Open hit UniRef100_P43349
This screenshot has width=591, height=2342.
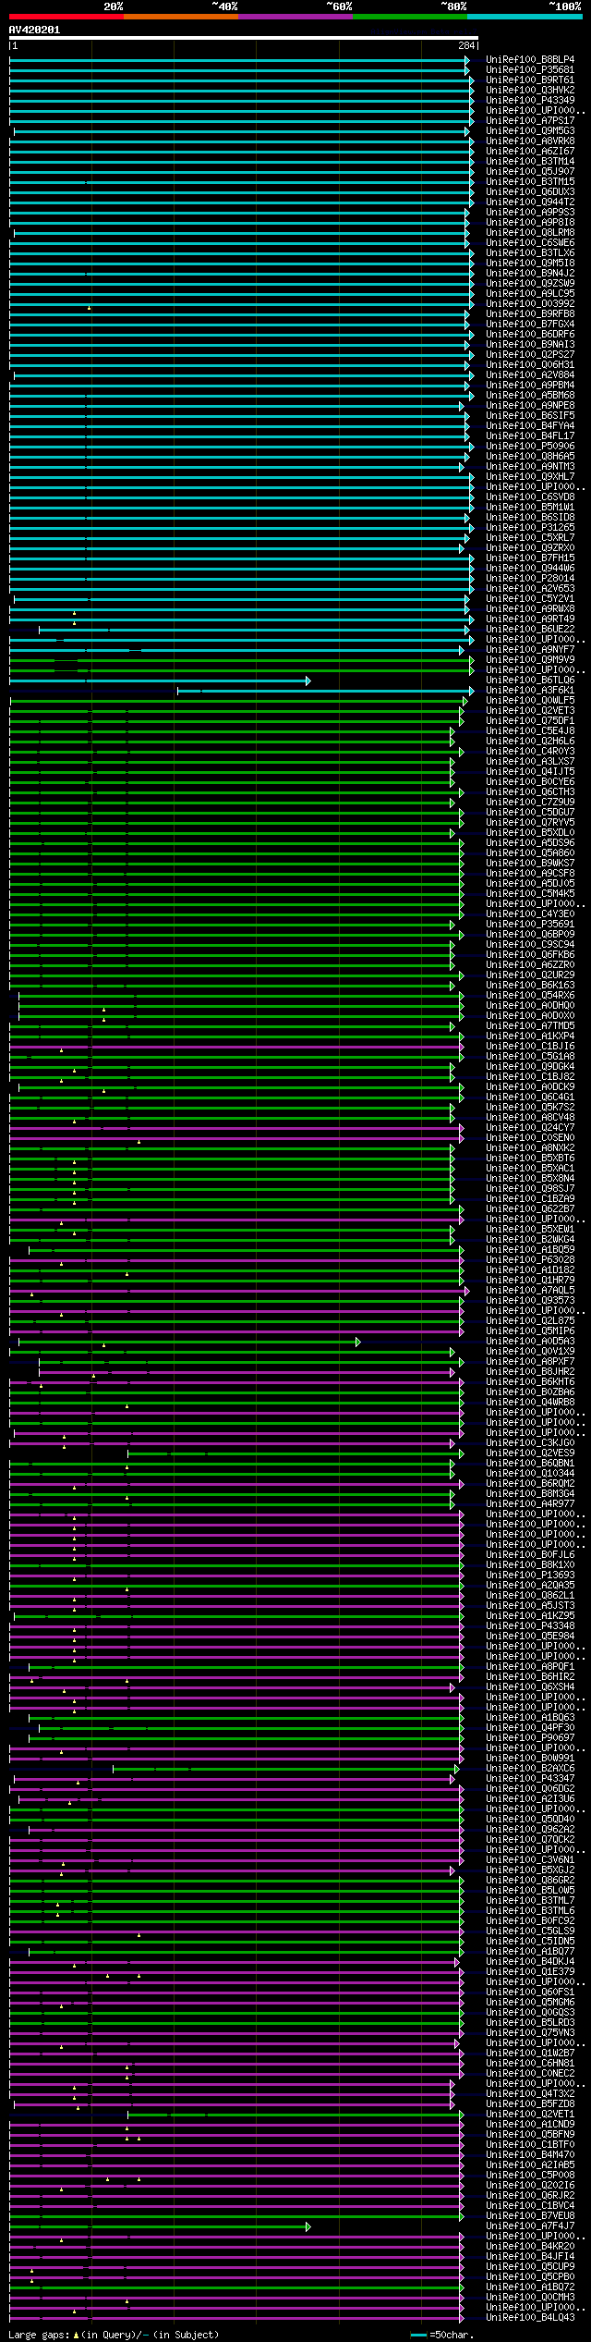tap(530, 100)
